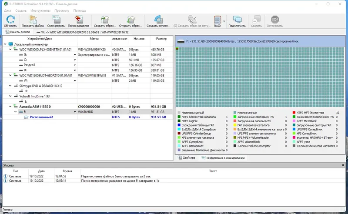Select volume C: in tree
The image size is (348, 214).
(25, 60)
